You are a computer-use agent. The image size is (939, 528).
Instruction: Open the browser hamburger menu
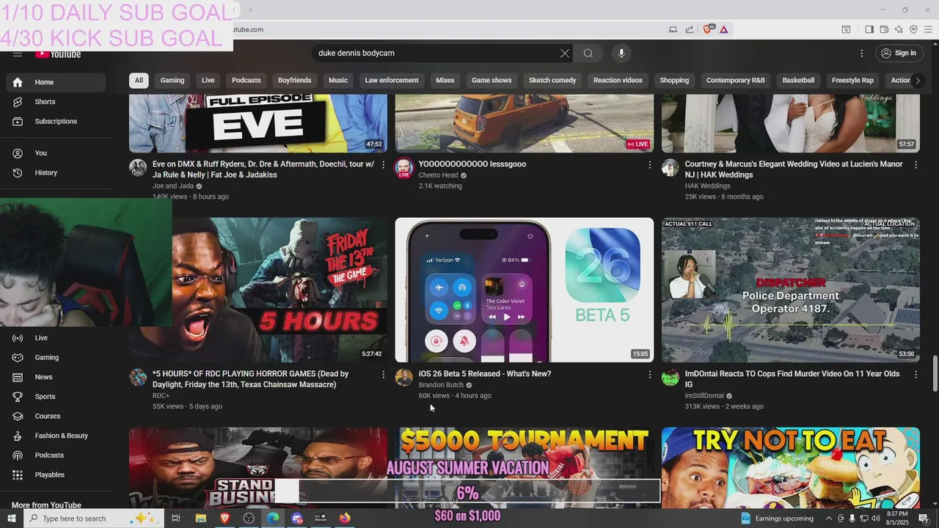928,29
